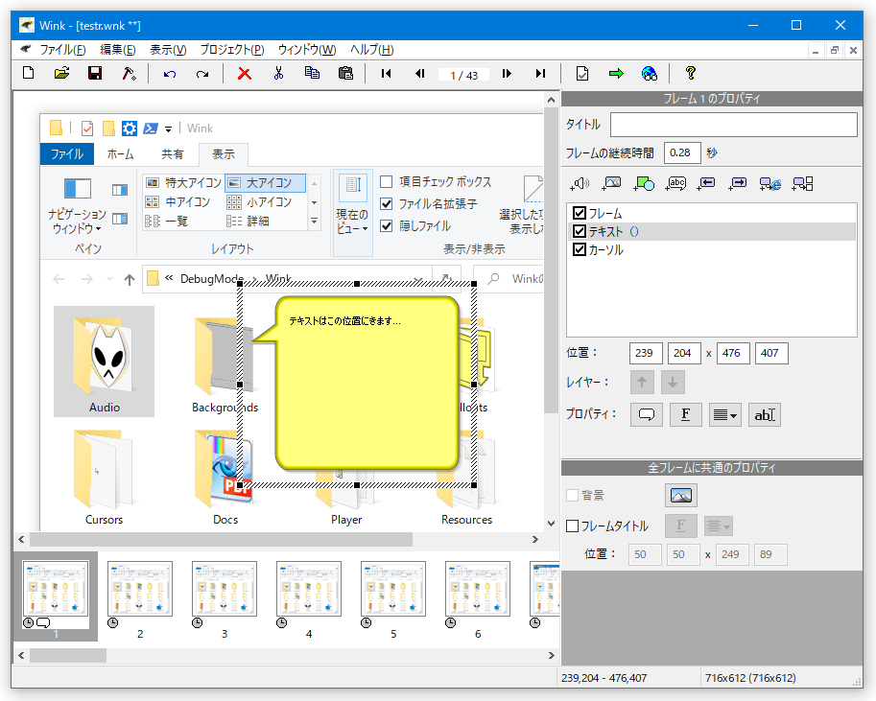Click the position field showing 476
Image resolution: width=876 pixels, height=701 pixels.
(x=733, y=353)
